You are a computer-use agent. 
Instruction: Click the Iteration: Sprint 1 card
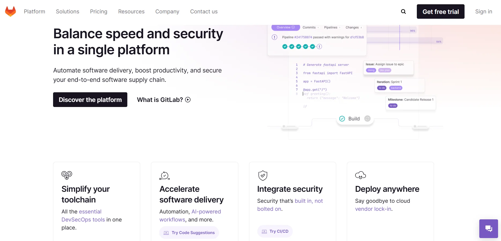coord(399,85)
